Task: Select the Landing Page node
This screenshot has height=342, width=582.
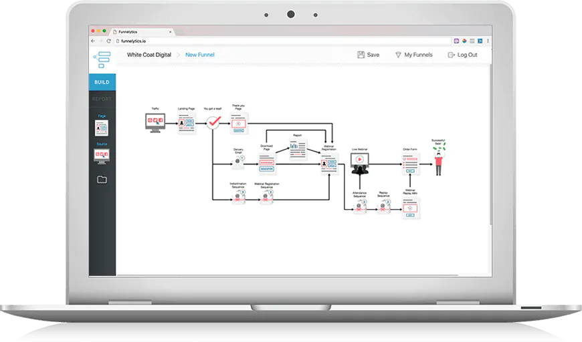Action: coord(187,123)
